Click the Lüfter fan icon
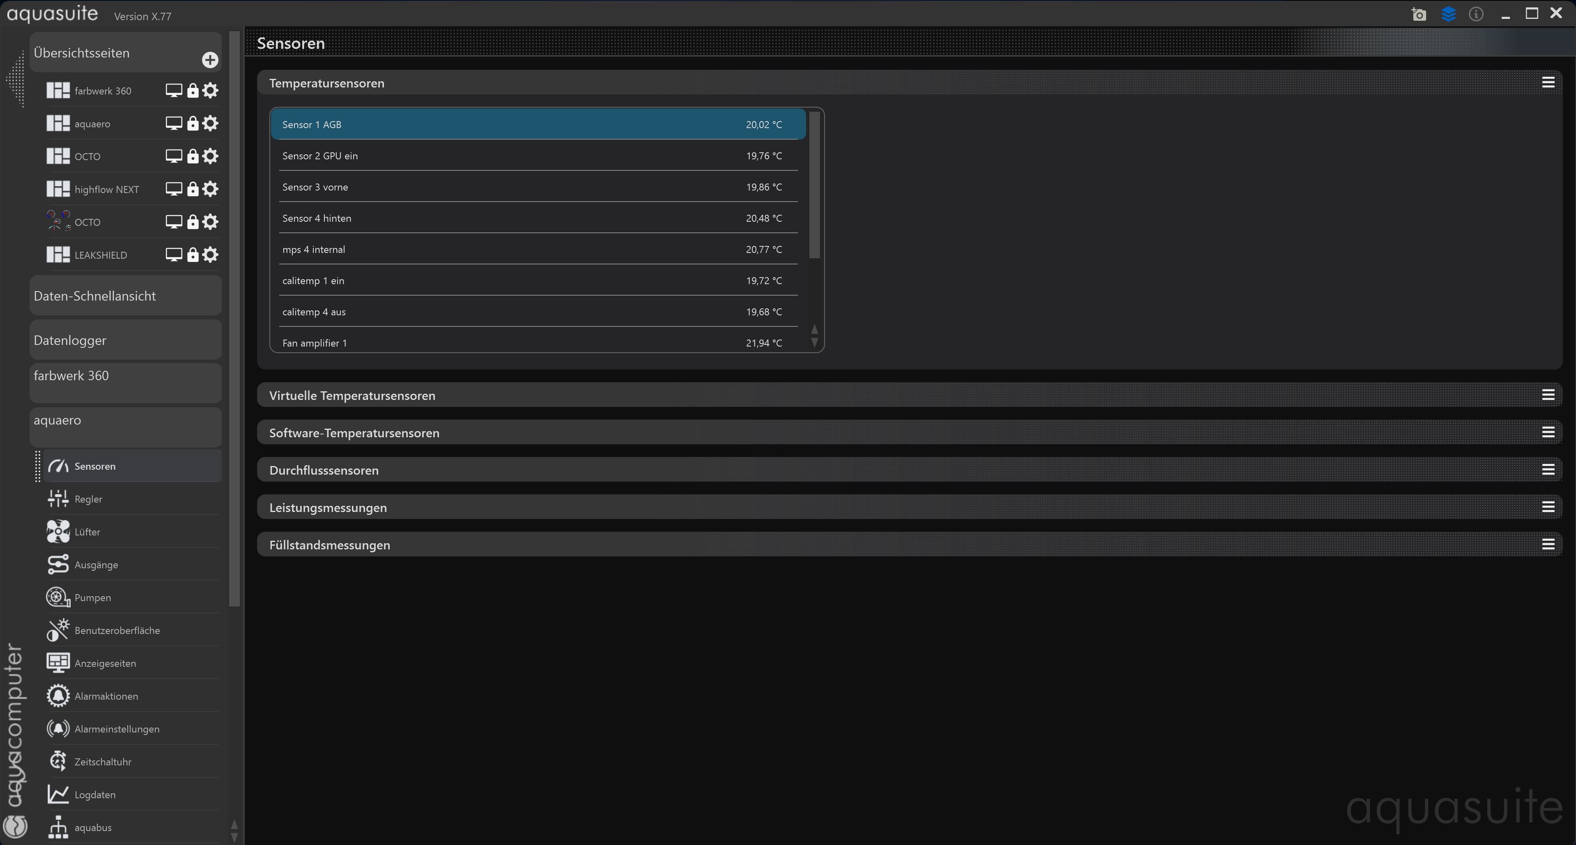 point(58,532)
